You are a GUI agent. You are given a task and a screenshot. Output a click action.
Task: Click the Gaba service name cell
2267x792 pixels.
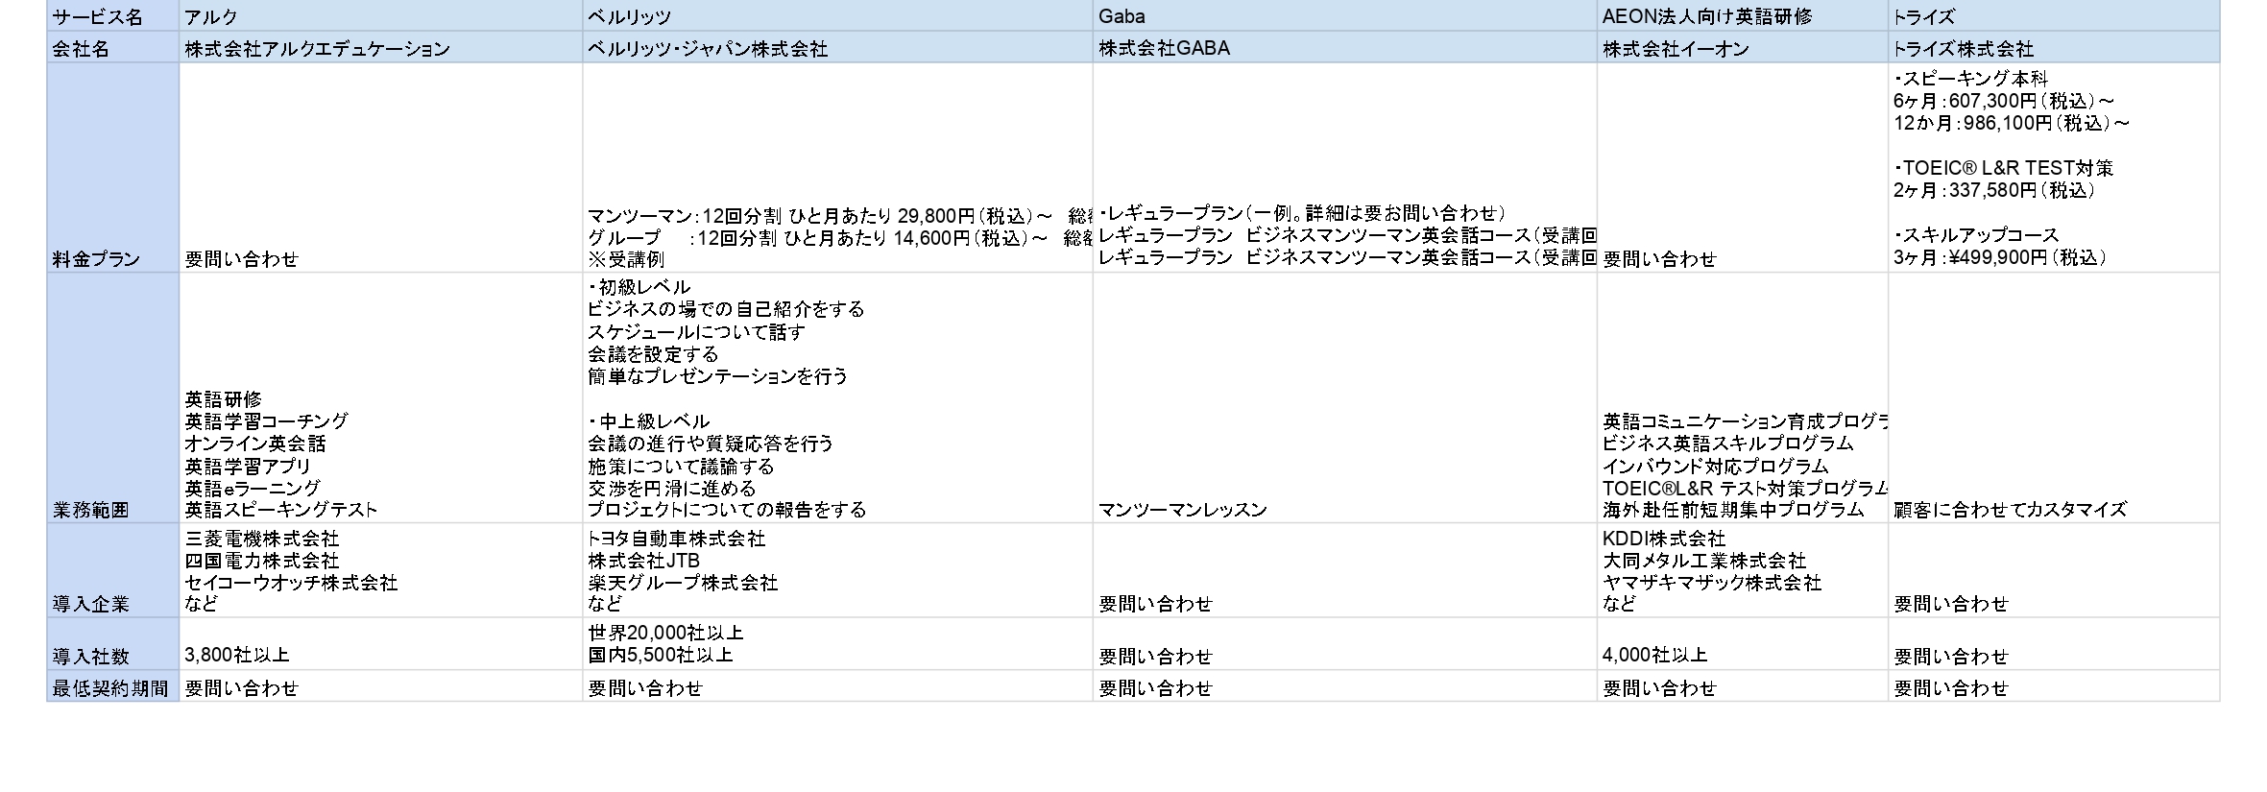pos(1345,16)
